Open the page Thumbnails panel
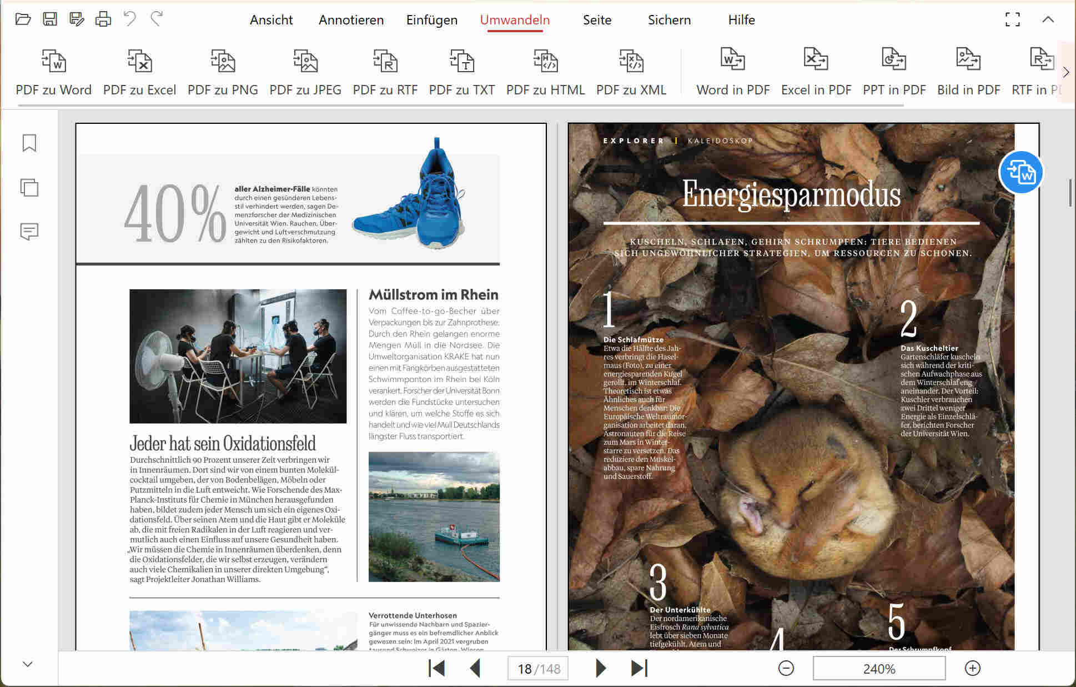This screenshot has height=687, width=1076. (x=29, y=188)
